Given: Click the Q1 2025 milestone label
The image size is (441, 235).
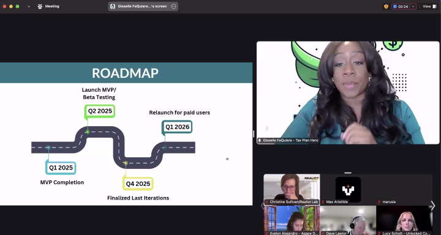Looking at the screenshot, I should tap(61, 168).
